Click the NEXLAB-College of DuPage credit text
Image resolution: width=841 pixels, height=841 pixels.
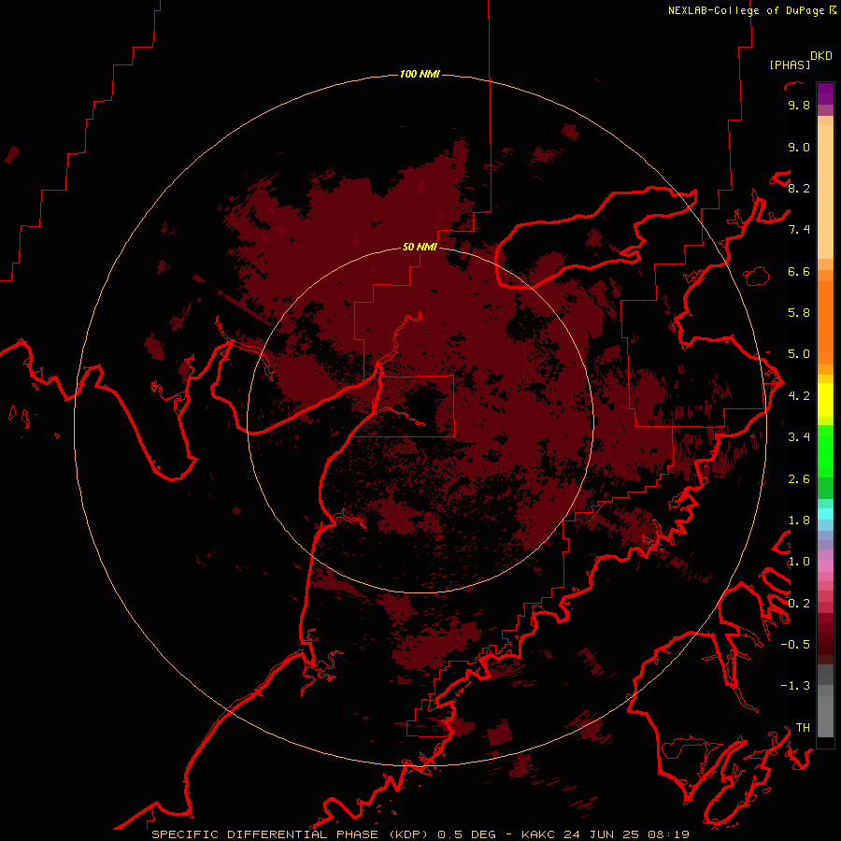coord(746,10)
